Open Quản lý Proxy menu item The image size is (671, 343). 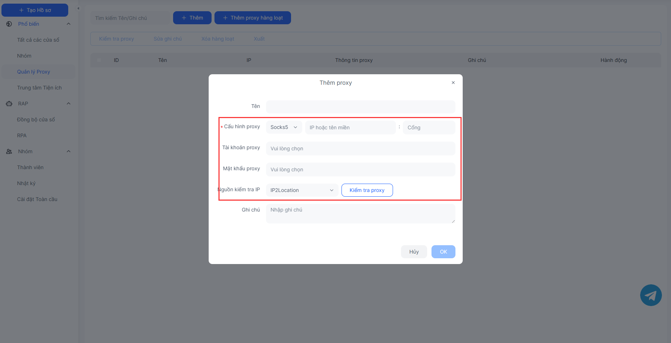pyautogui.click(x=34, y=72)
